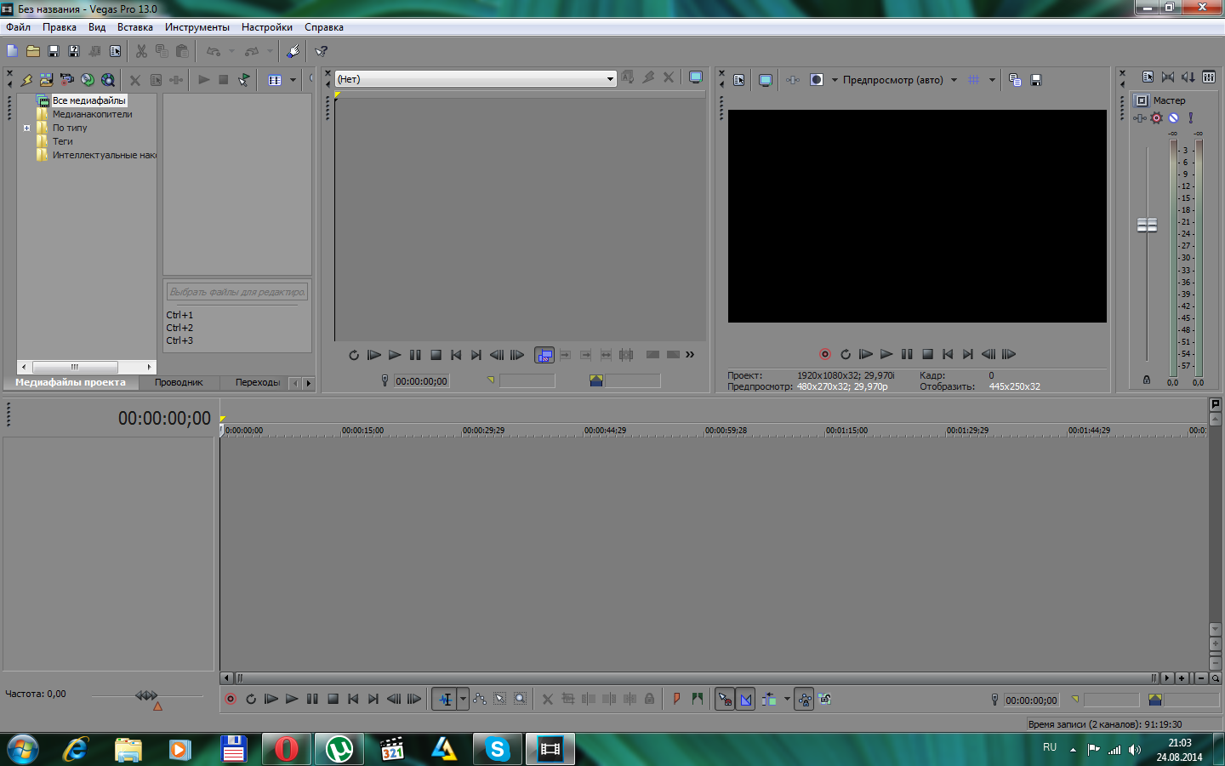Click the Open project folder icon

(33, 52)
